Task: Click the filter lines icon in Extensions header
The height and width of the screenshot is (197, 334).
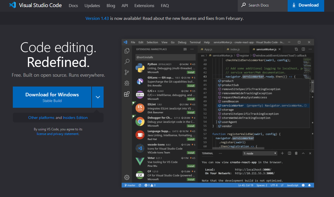Action: point(185,49)
